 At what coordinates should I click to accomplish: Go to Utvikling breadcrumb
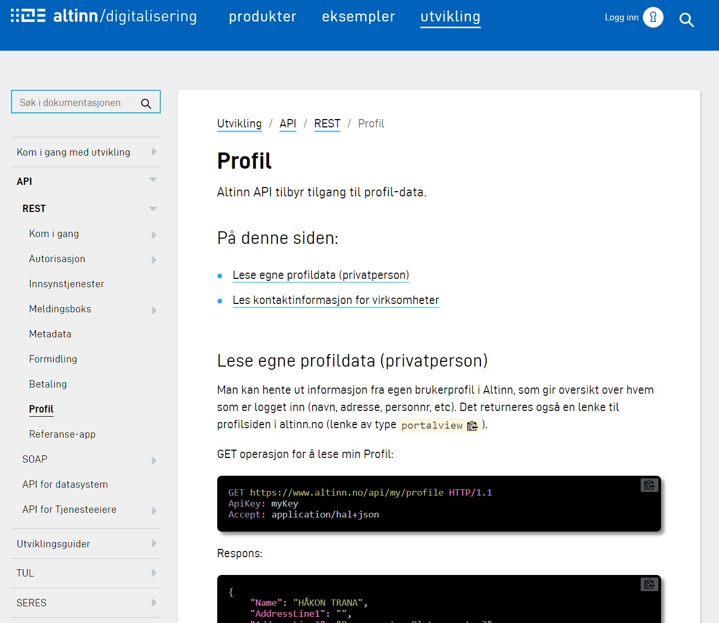point(240,124)
